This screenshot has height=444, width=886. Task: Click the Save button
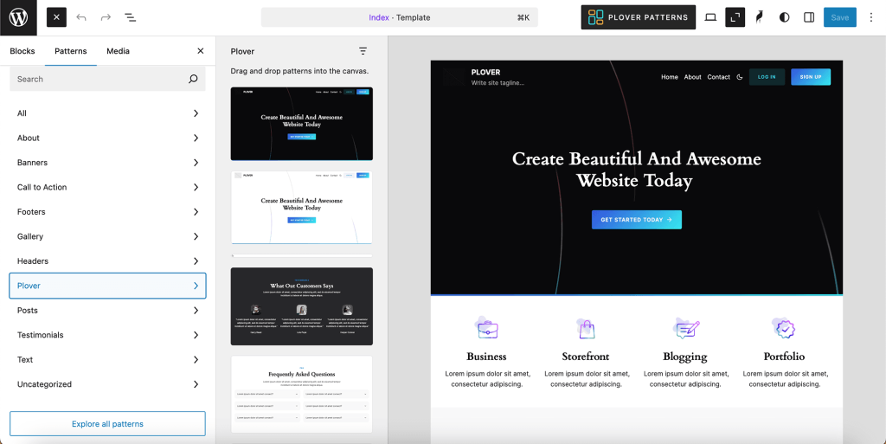point(839,17)
